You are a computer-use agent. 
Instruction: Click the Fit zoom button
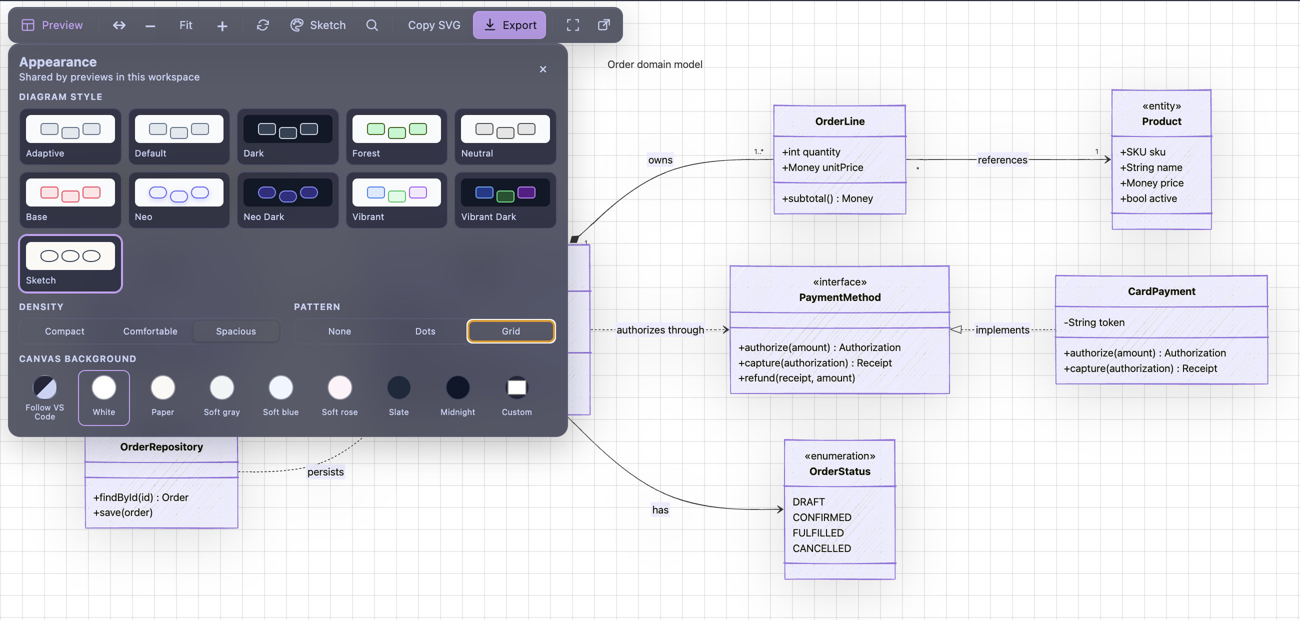click(x=185, y=24)
